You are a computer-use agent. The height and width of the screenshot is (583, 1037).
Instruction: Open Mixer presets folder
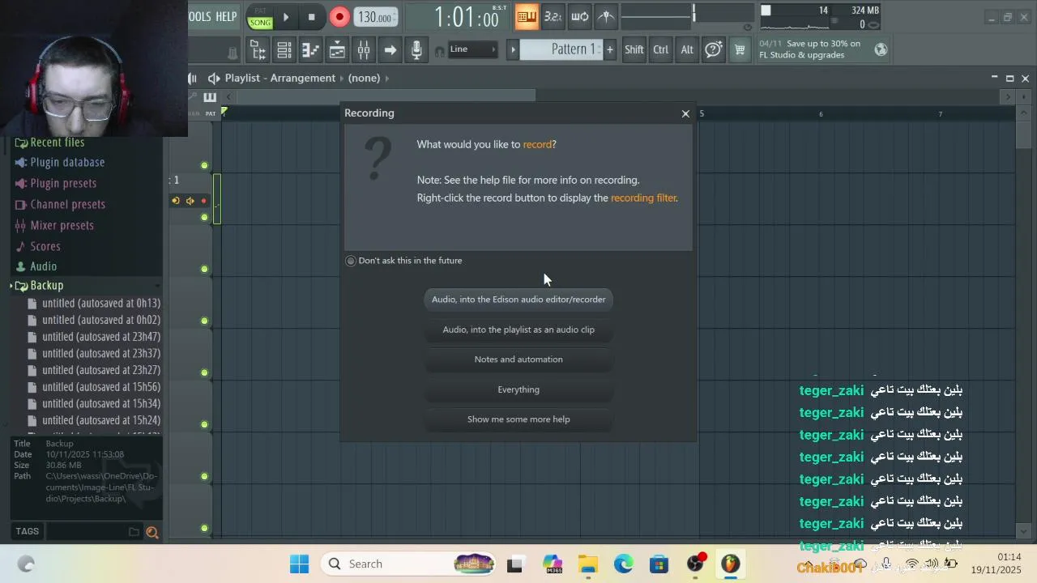[62, 225]
